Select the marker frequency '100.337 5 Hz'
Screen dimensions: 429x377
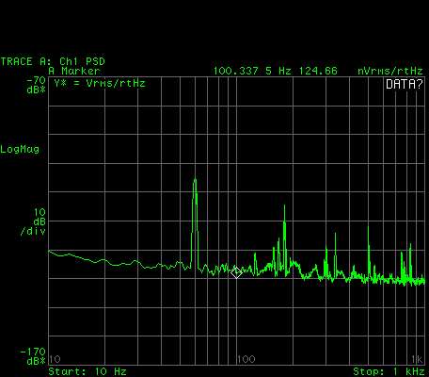tap(252, 71)
